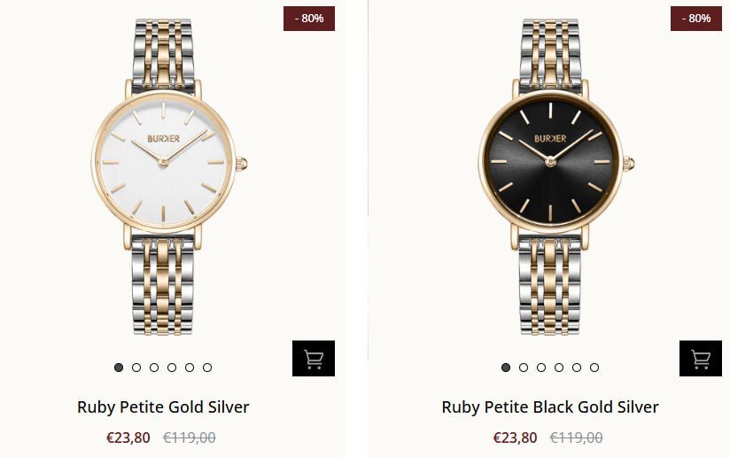Show third image of Ruby Petite Gold Silver
The height and width of the screenshot is (457, 730).
click(x=154, y=368)
